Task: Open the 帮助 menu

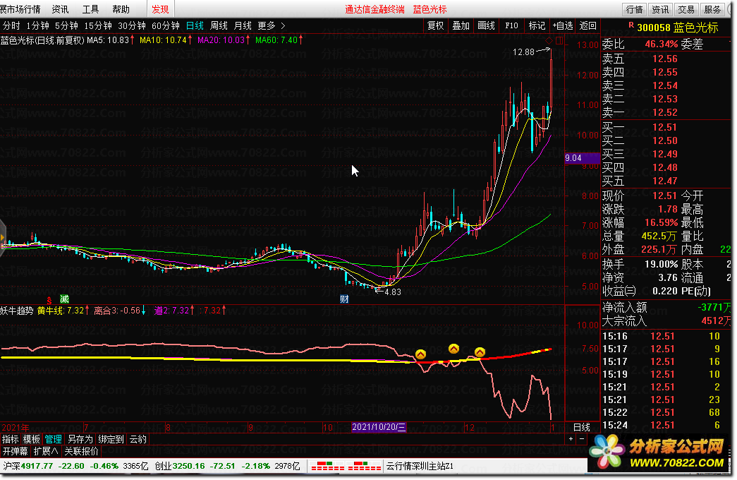Action: pyautogui.click(x=121, y=9)
